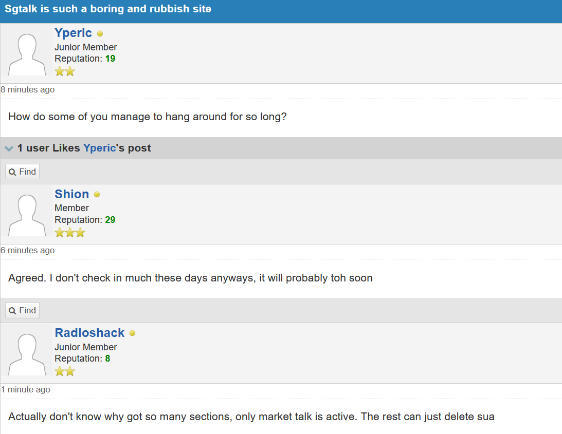This screenshot has height=434, width=562.
Task: Click the status dot beside Radioshack
Action: click(x=132, y=333)
